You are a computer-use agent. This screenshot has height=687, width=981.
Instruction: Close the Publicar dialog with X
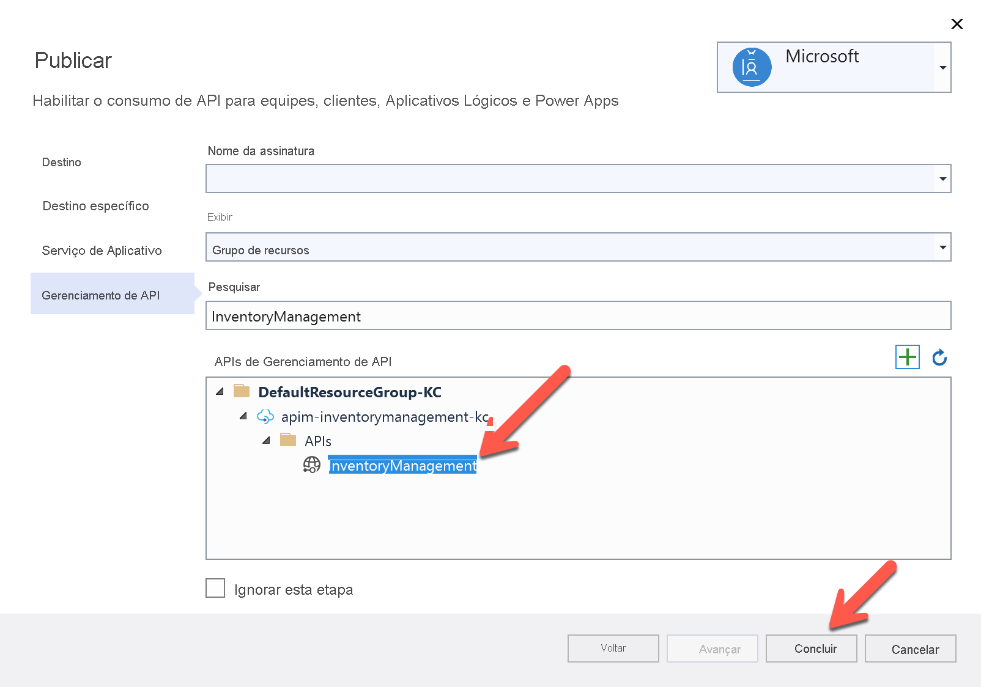tap(957, 24)
